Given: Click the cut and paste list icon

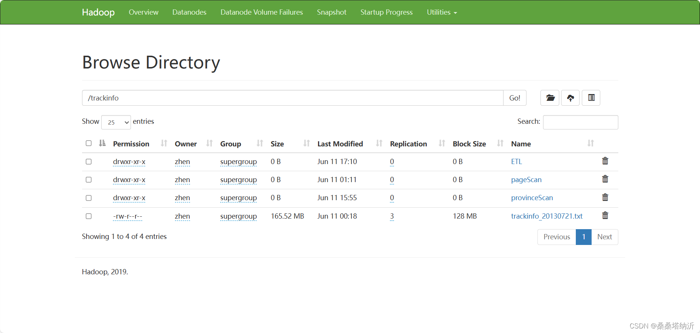Looking at the screenshot, I should [x=591, y=98].
